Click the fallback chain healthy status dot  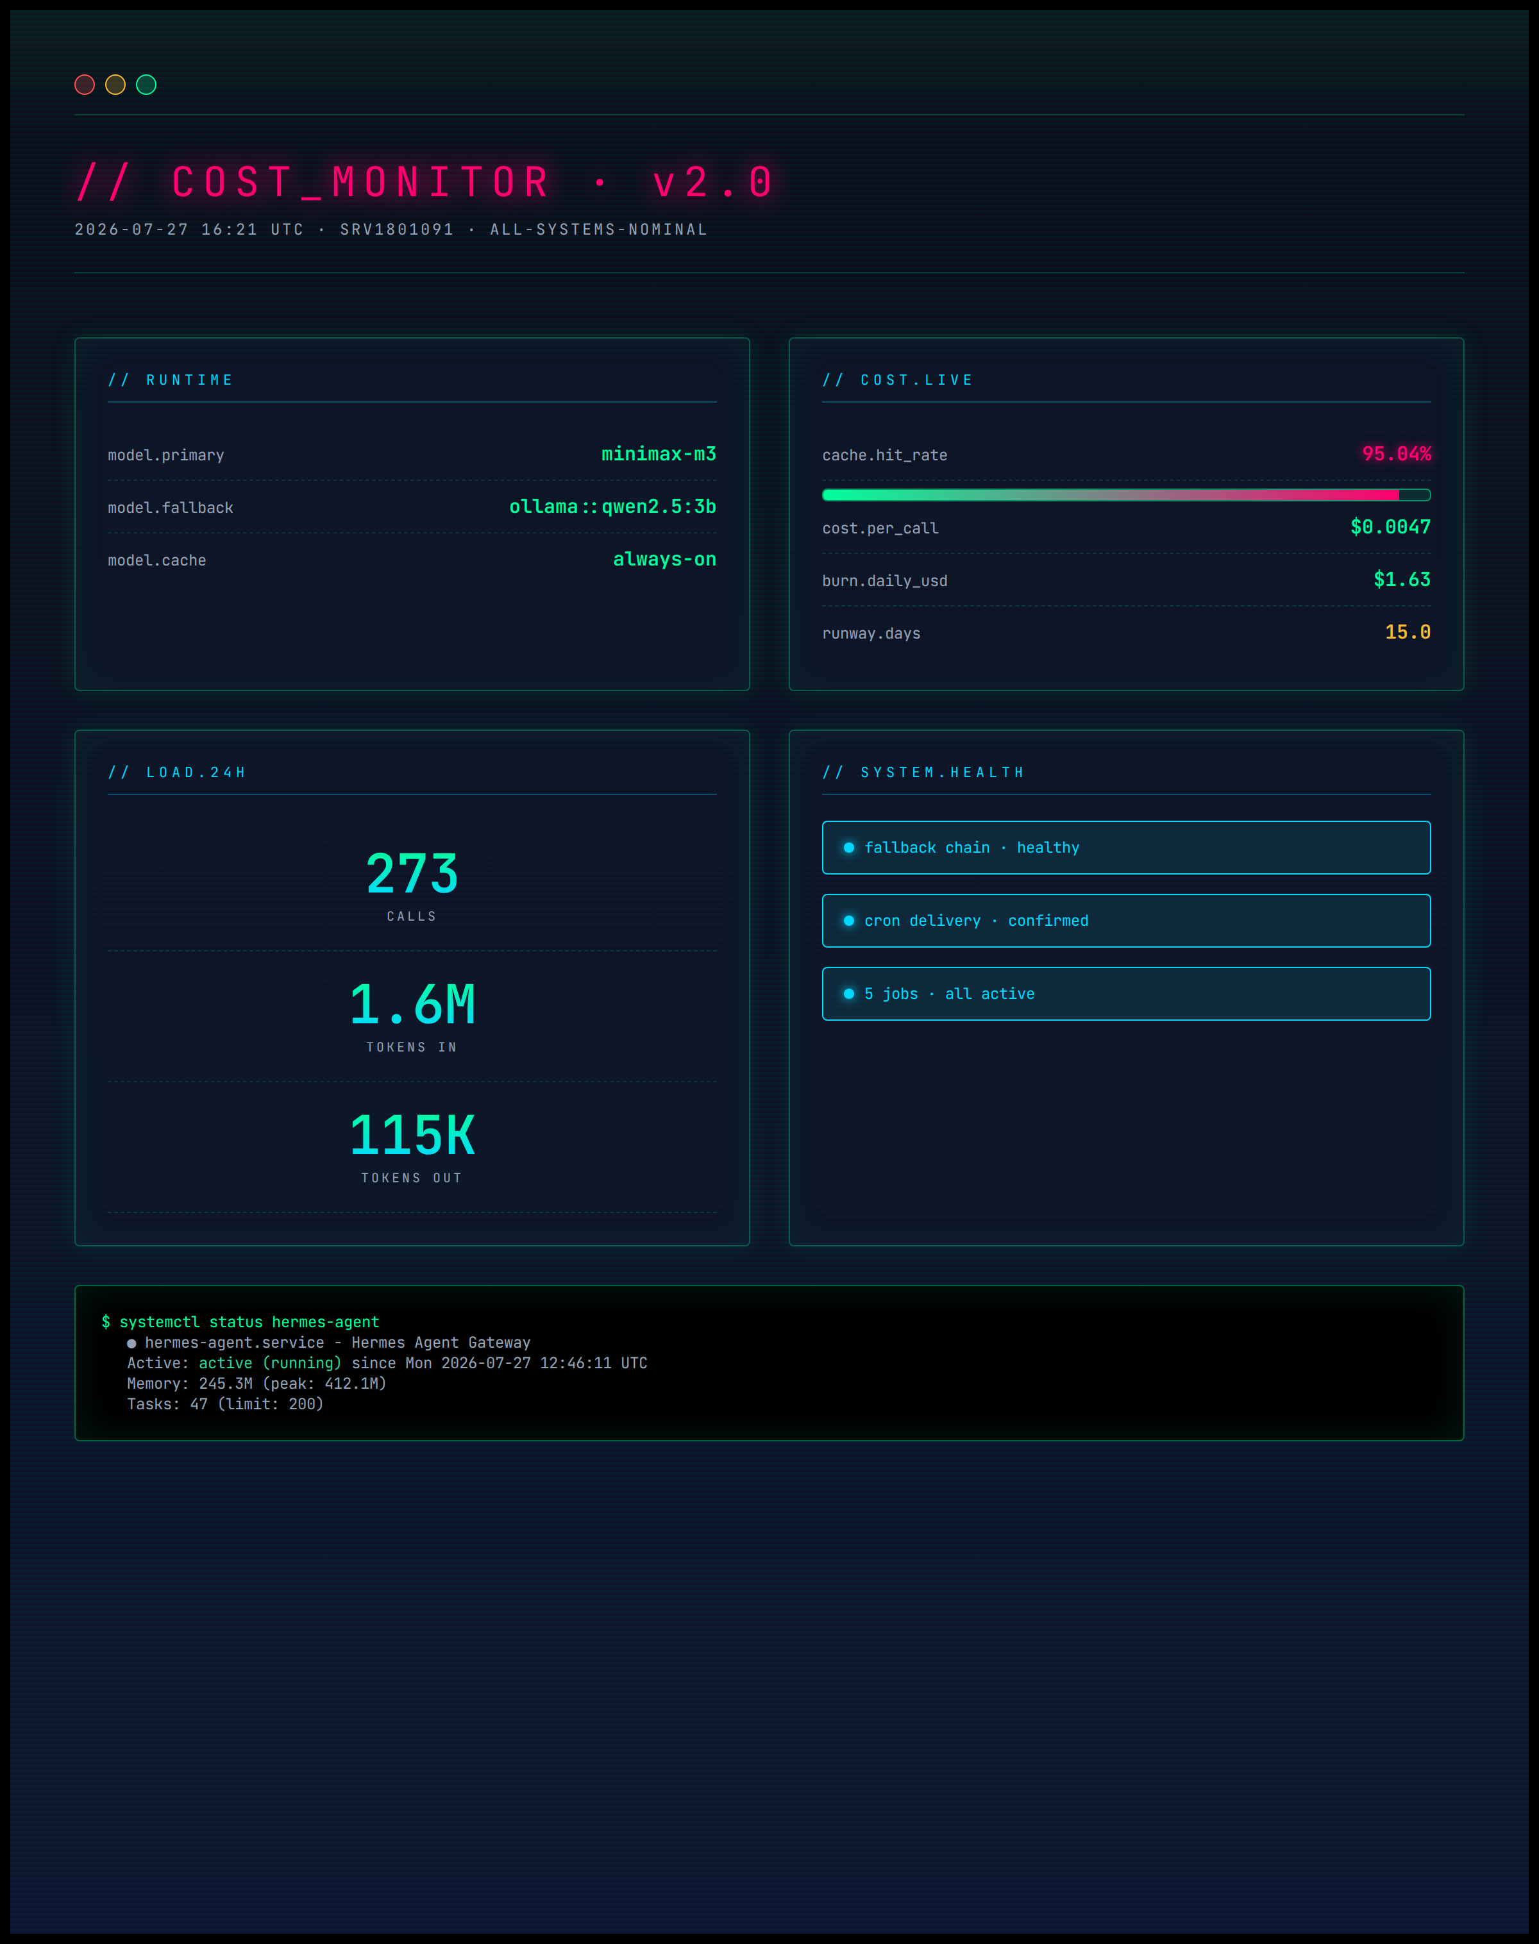(x=849, y=848)
